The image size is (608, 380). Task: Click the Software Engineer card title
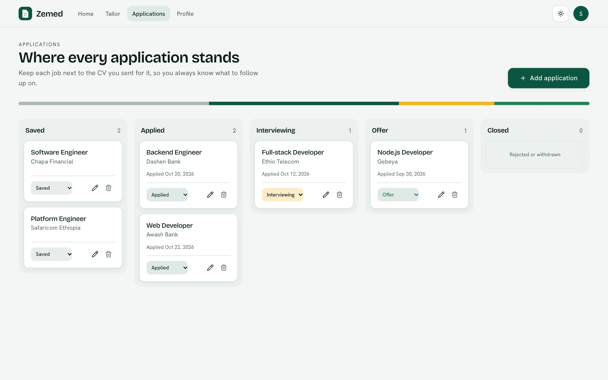pos(59,152)
